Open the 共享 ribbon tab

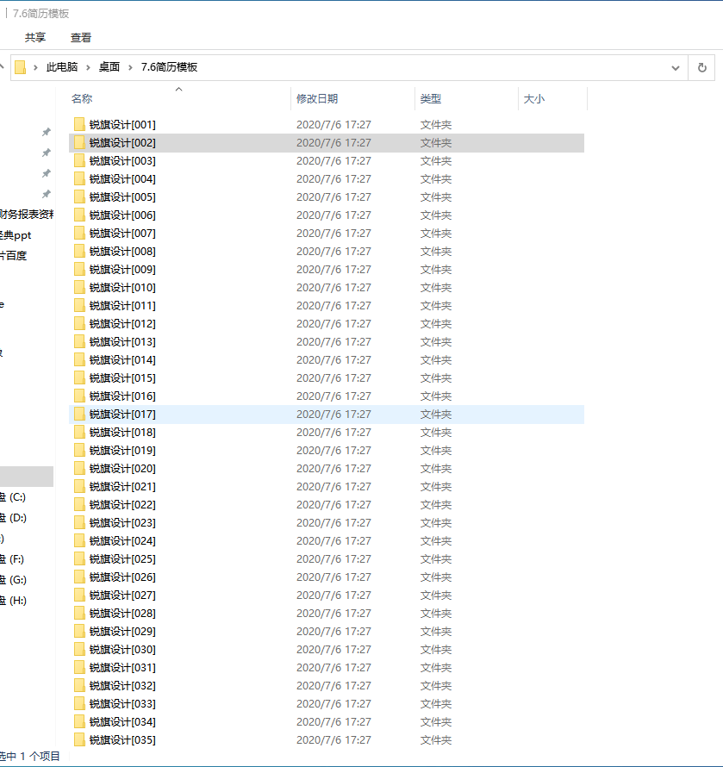[x=35, y=38]
